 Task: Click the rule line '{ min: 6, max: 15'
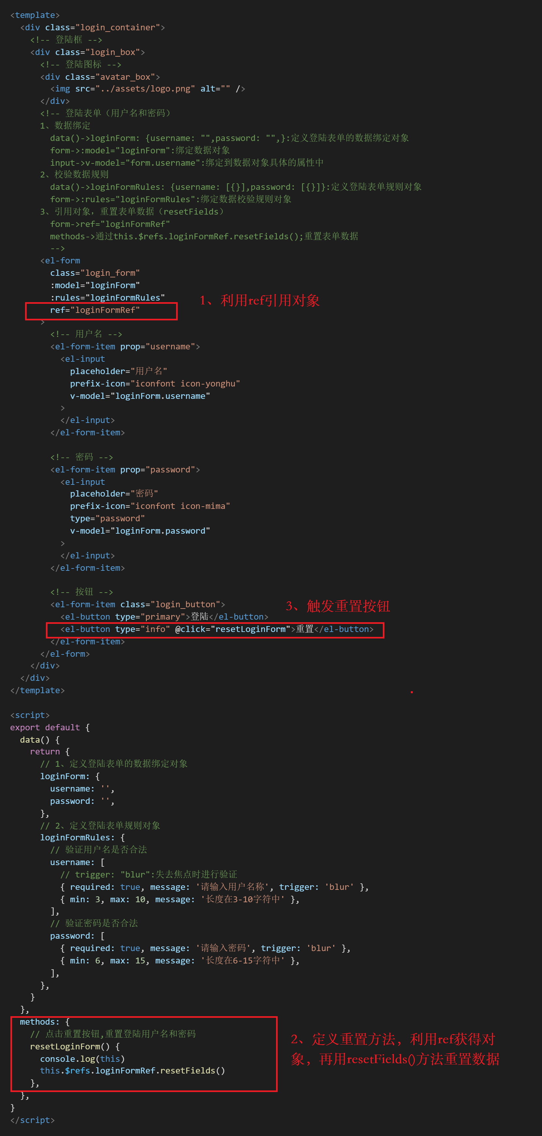(180, 961)
